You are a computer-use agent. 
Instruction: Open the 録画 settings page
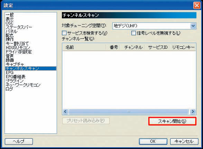[x=10, y=60]
